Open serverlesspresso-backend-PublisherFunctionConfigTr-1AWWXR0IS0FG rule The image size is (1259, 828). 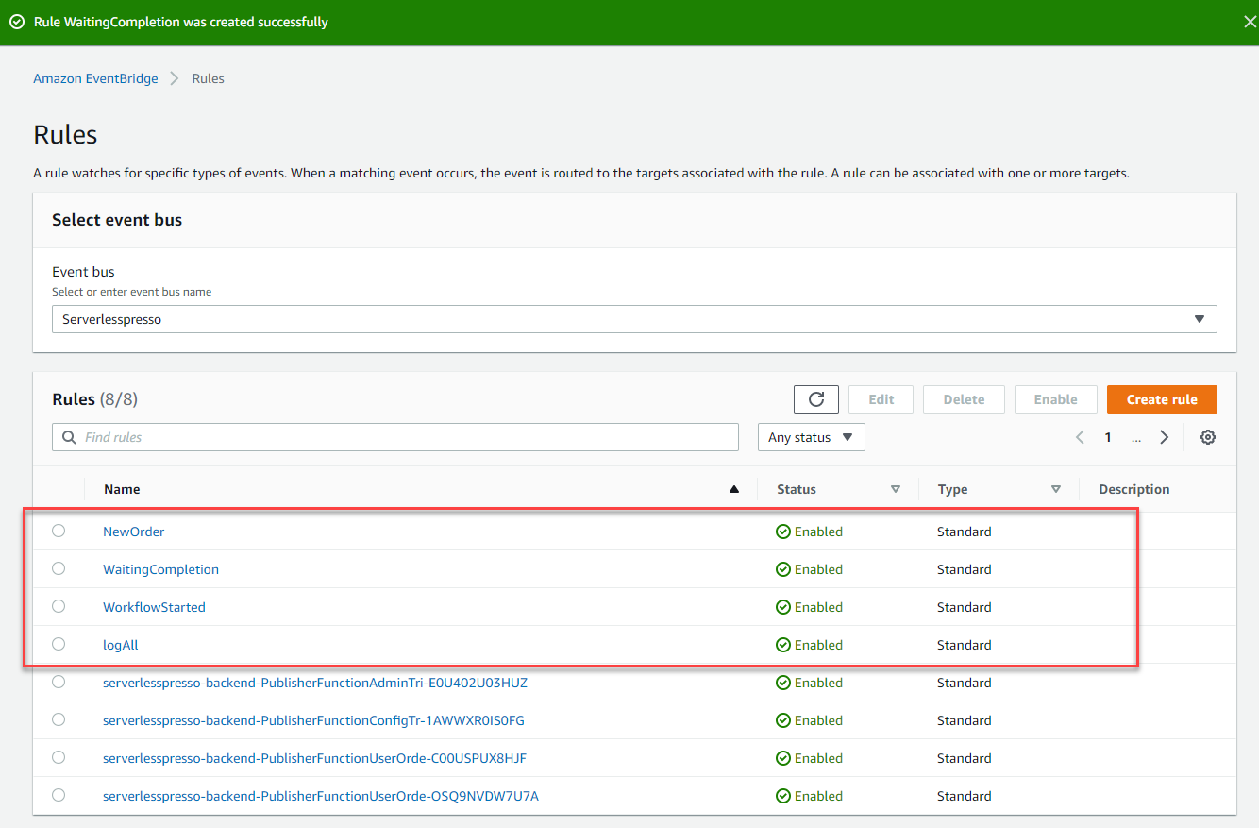pos(313,720)
